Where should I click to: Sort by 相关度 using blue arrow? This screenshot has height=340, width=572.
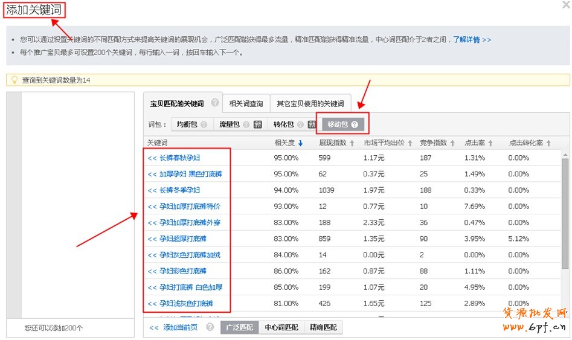pyautogui.click(x=301, y=143)
